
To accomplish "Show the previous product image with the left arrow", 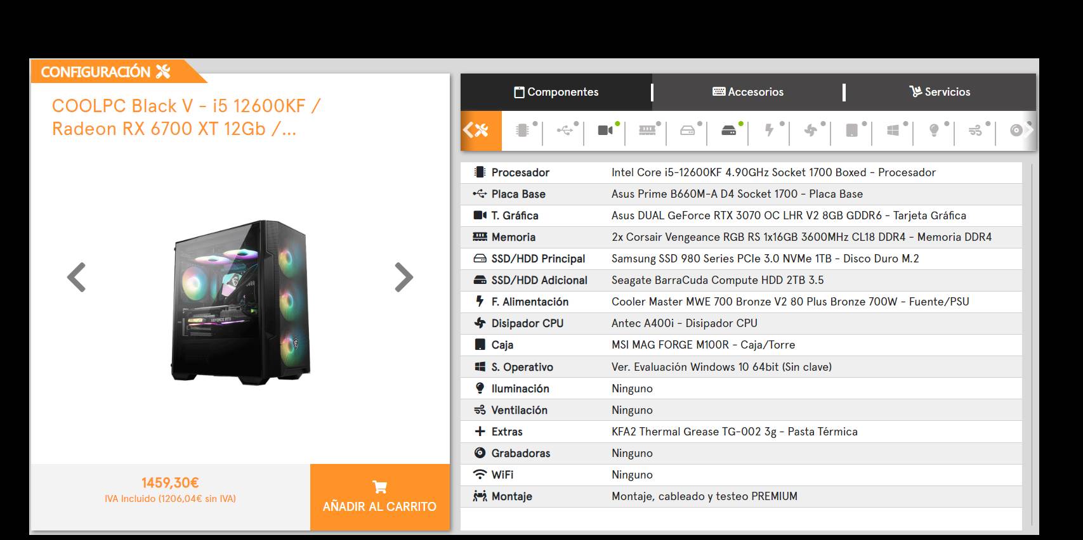I will pos(77,277).
